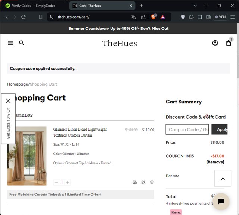Click the quantity field showing 1
Image resolution: width=239 pixels, height=215 pixels.
click(62, 183)
